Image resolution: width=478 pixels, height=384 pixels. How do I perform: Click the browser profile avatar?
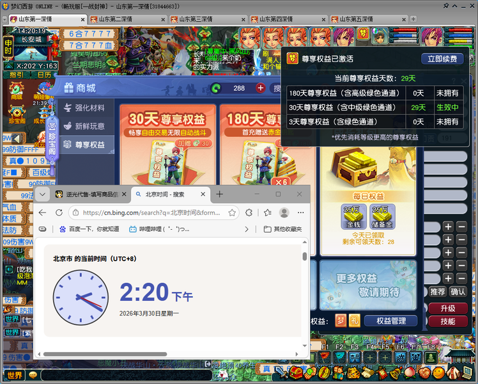coord(284,212)
